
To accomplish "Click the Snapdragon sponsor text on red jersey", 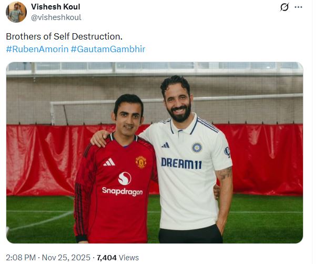I will pos(122,191).
